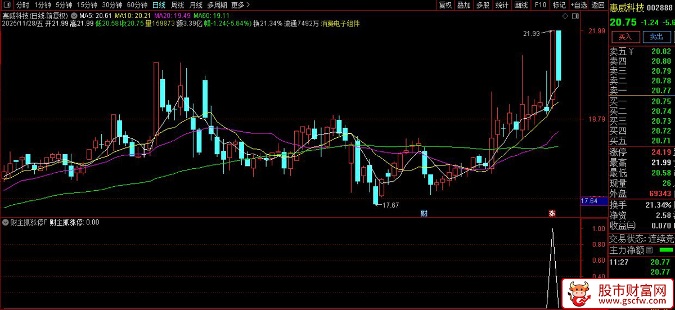Click the 涨 marker on the timeline
Screen dimensions: 675x310
point(552,213)
